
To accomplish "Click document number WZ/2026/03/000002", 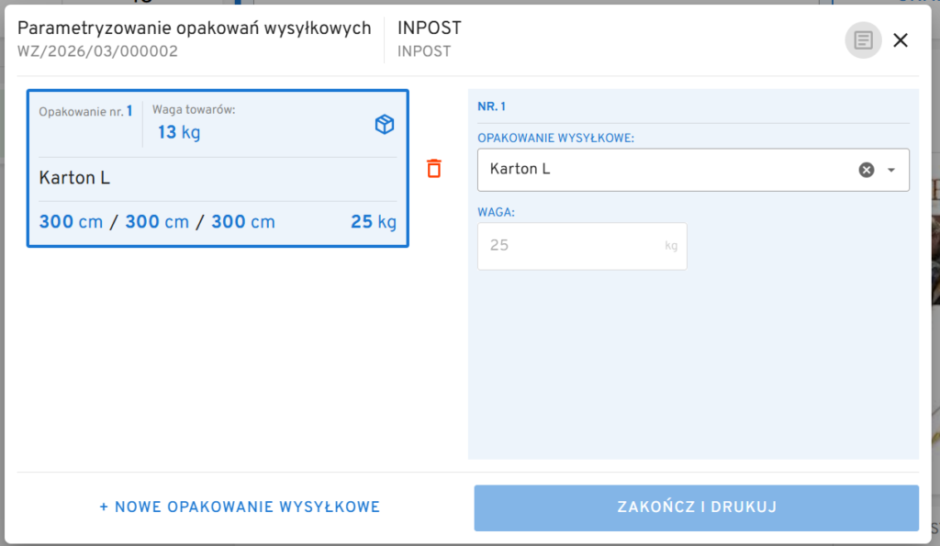I will tap(97, 51).
